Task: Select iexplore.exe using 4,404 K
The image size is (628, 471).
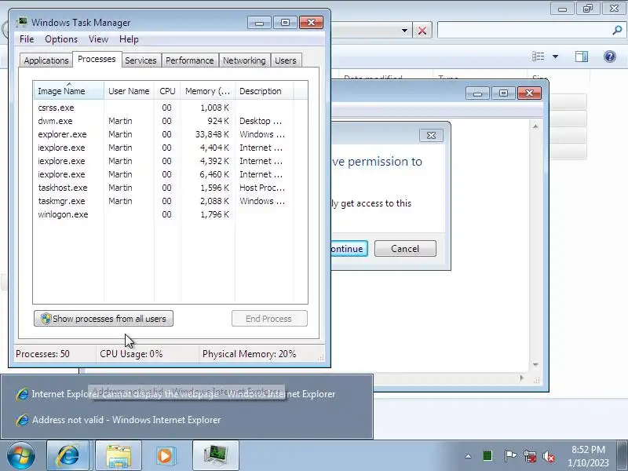Action: (x=162, y=148)
